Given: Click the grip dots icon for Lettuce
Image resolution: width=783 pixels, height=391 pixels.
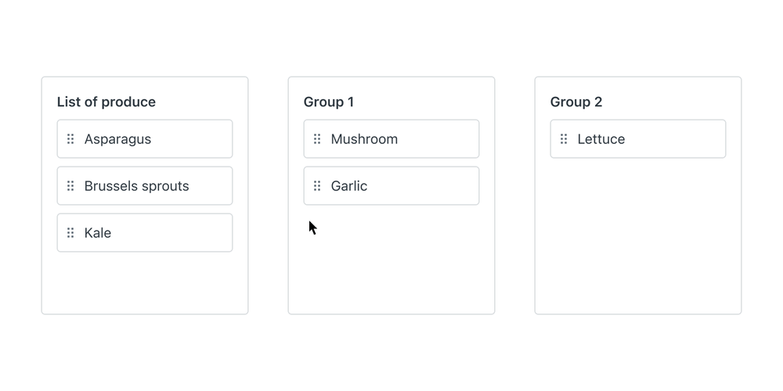Looking at the screenshot, I should point(564,139).
